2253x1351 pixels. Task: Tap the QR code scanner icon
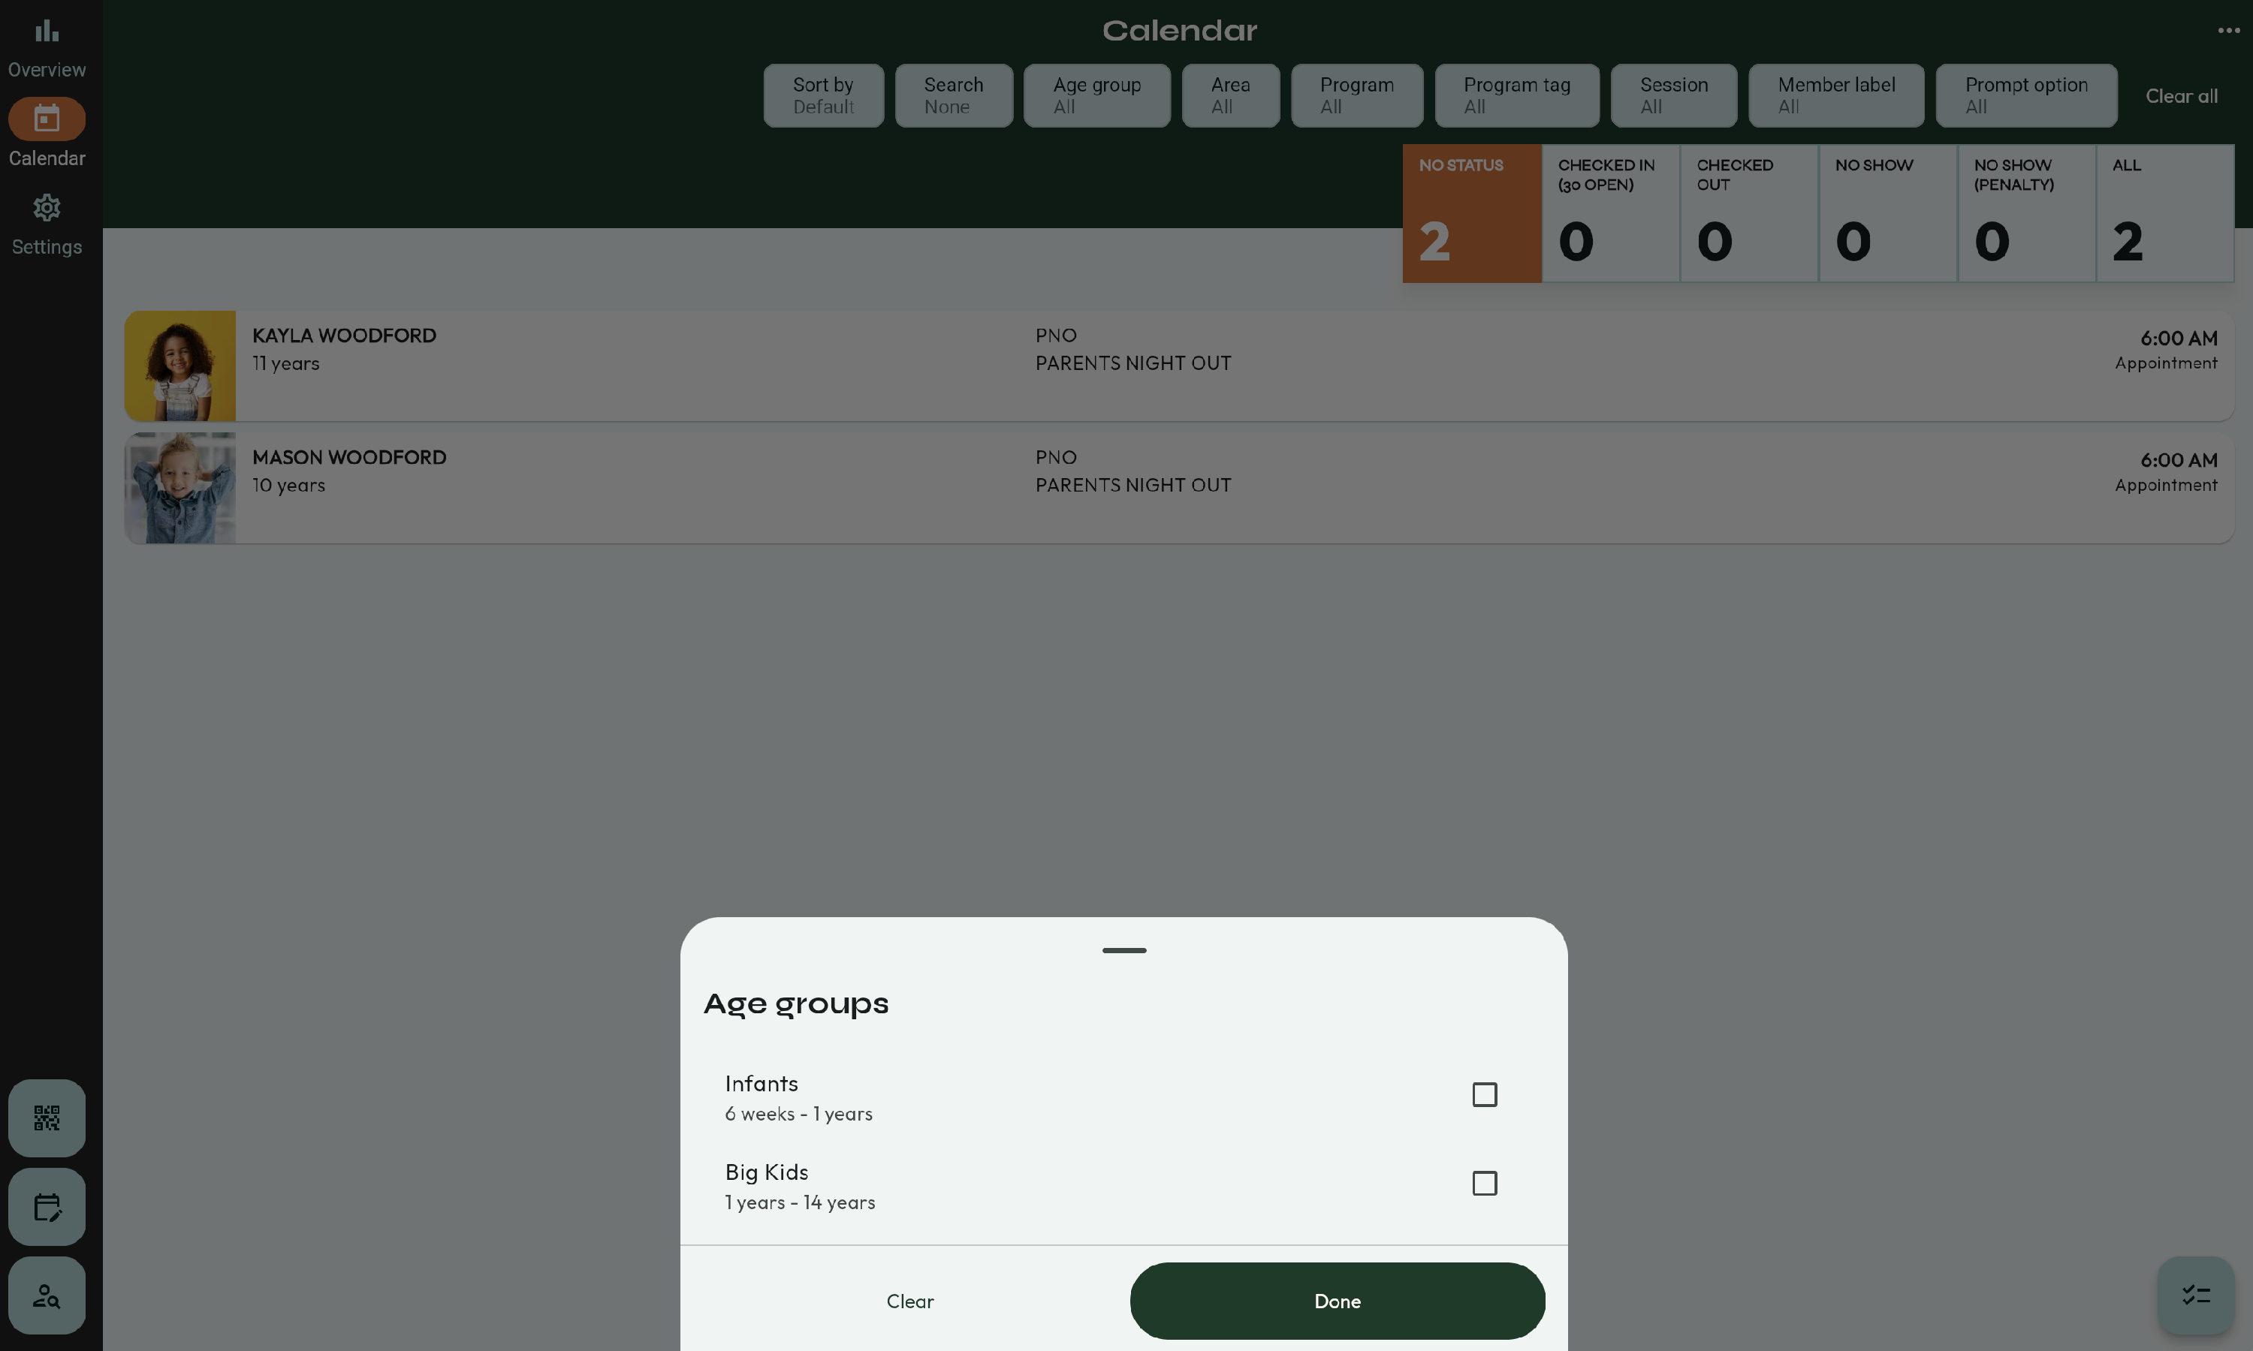click(47, 1118)
